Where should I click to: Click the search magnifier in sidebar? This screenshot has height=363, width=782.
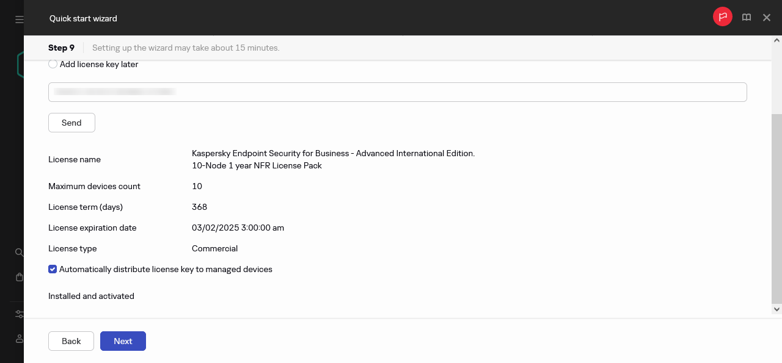[19, 252]
